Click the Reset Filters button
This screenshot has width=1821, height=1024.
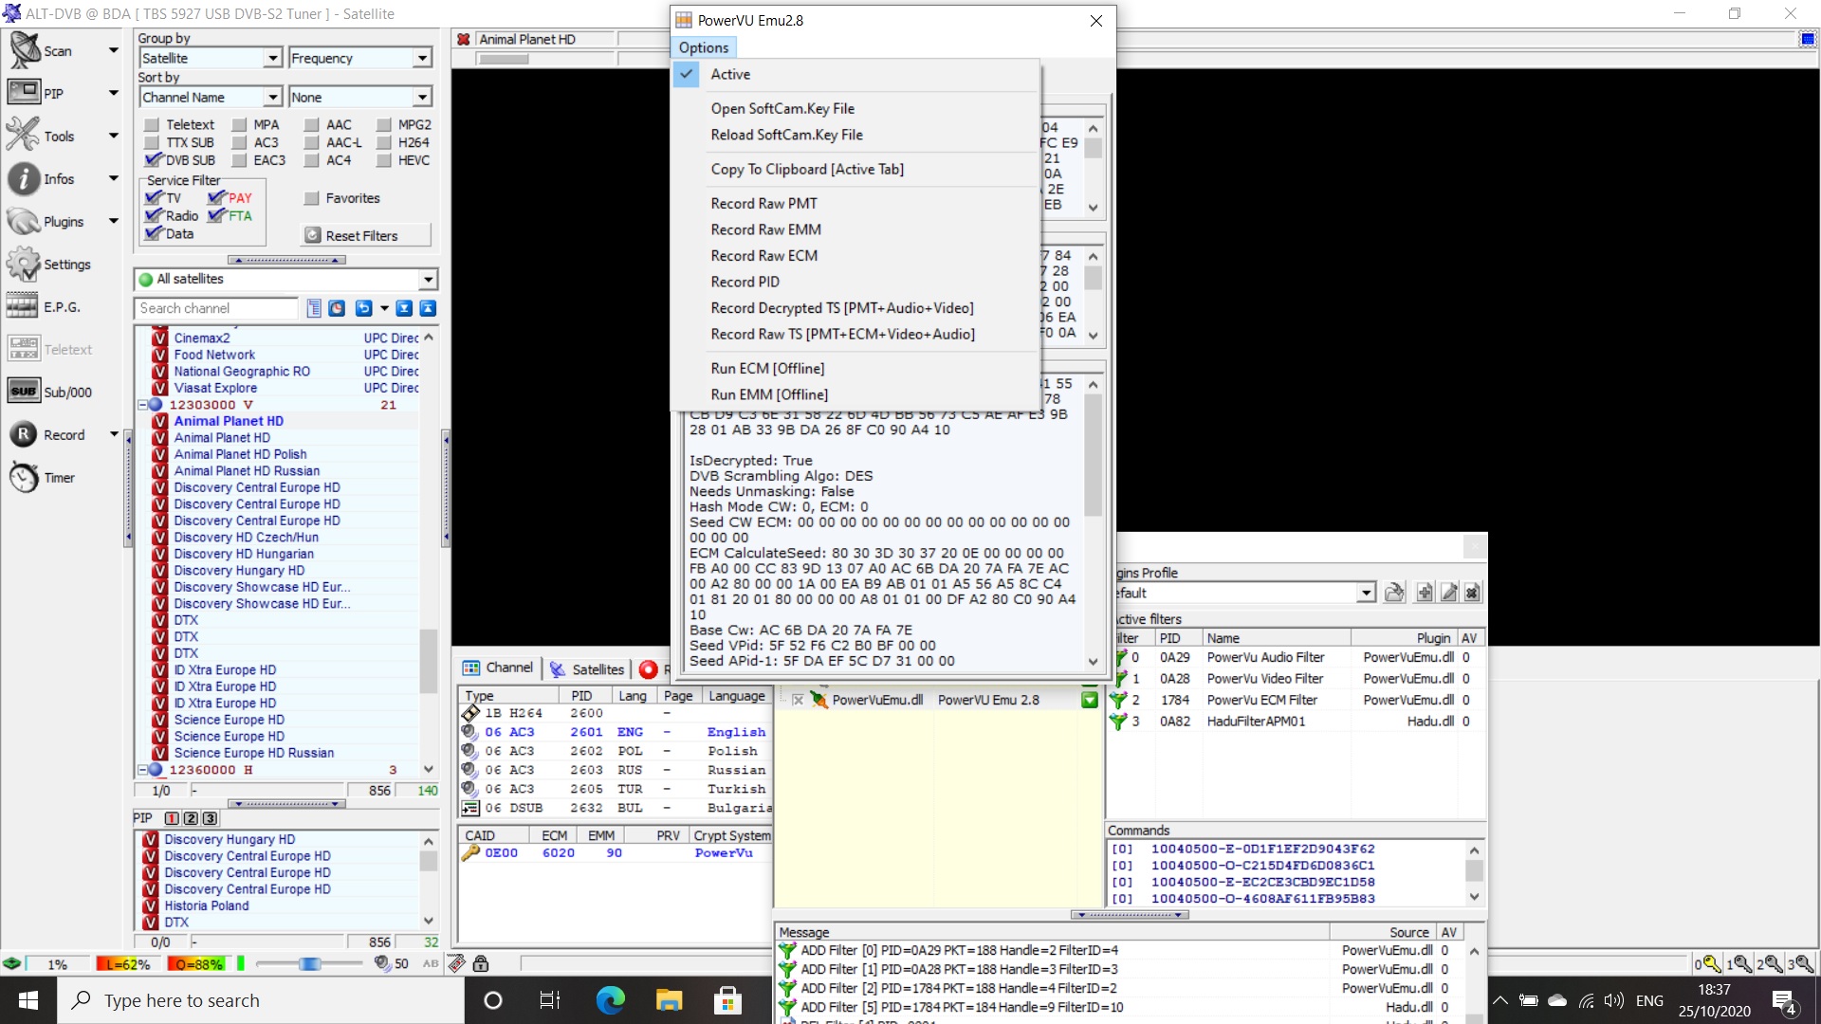365,235
